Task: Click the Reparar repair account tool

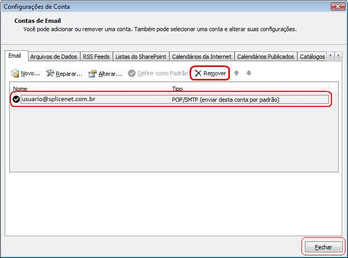Action: [x=51, y=74]
